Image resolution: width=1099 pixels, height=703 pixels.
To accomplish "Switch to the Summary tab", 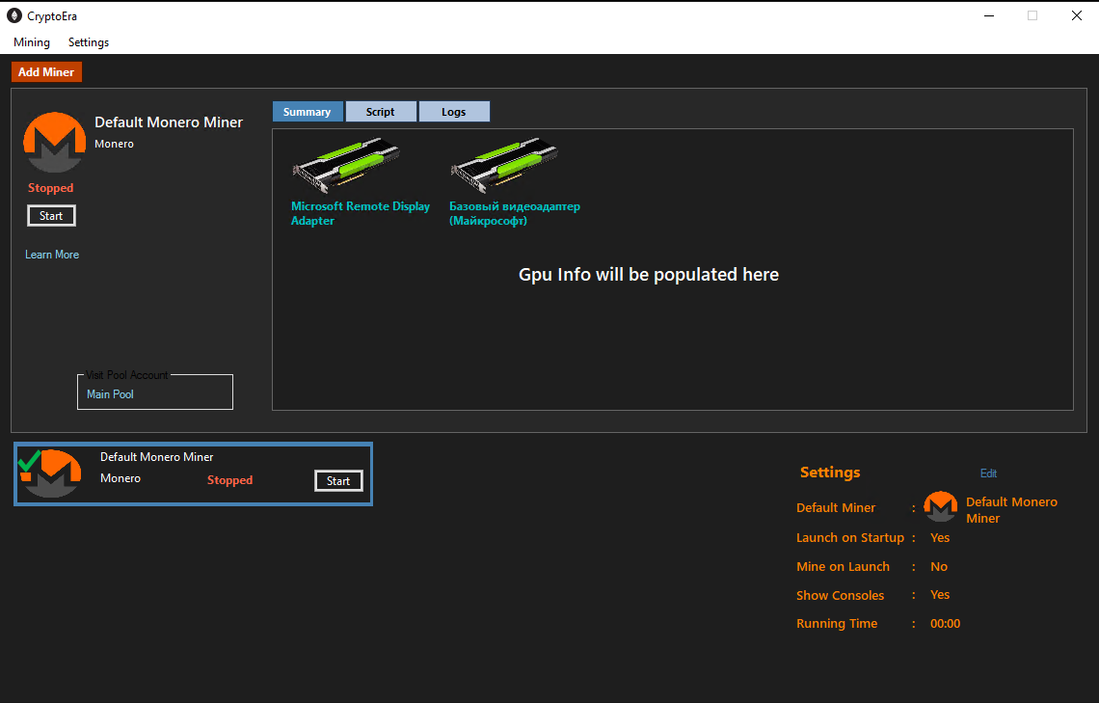I will 307,112.
